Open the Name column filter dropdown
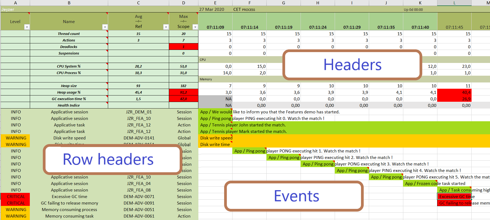This screenshot has width=490, height=220. (x=105, y=27)
